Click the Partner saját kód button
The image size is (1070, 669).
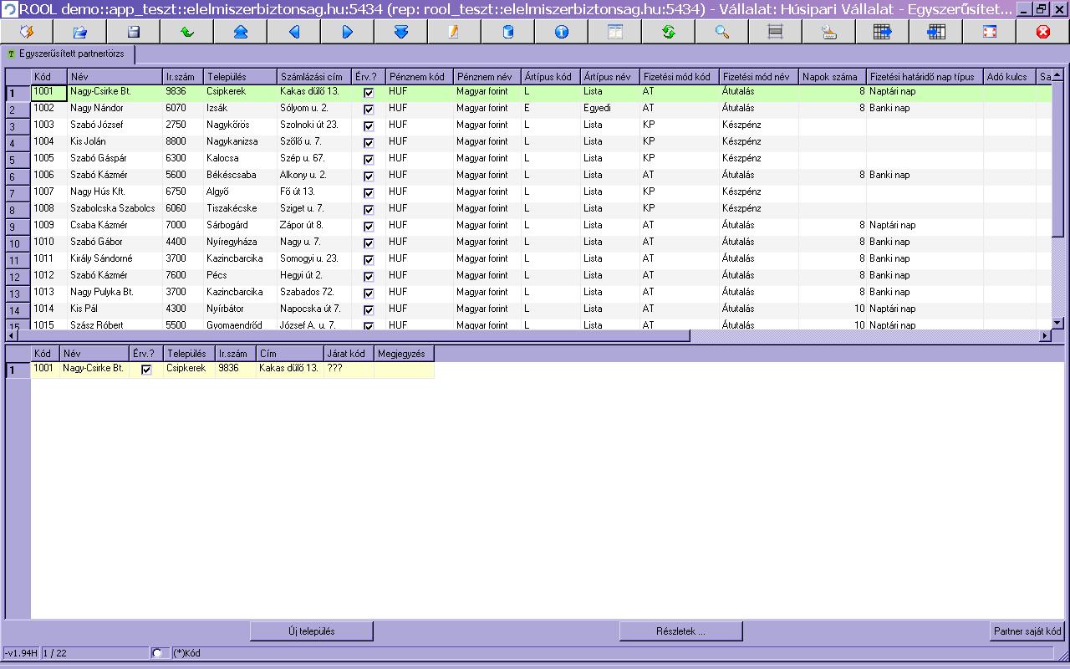1027,631
